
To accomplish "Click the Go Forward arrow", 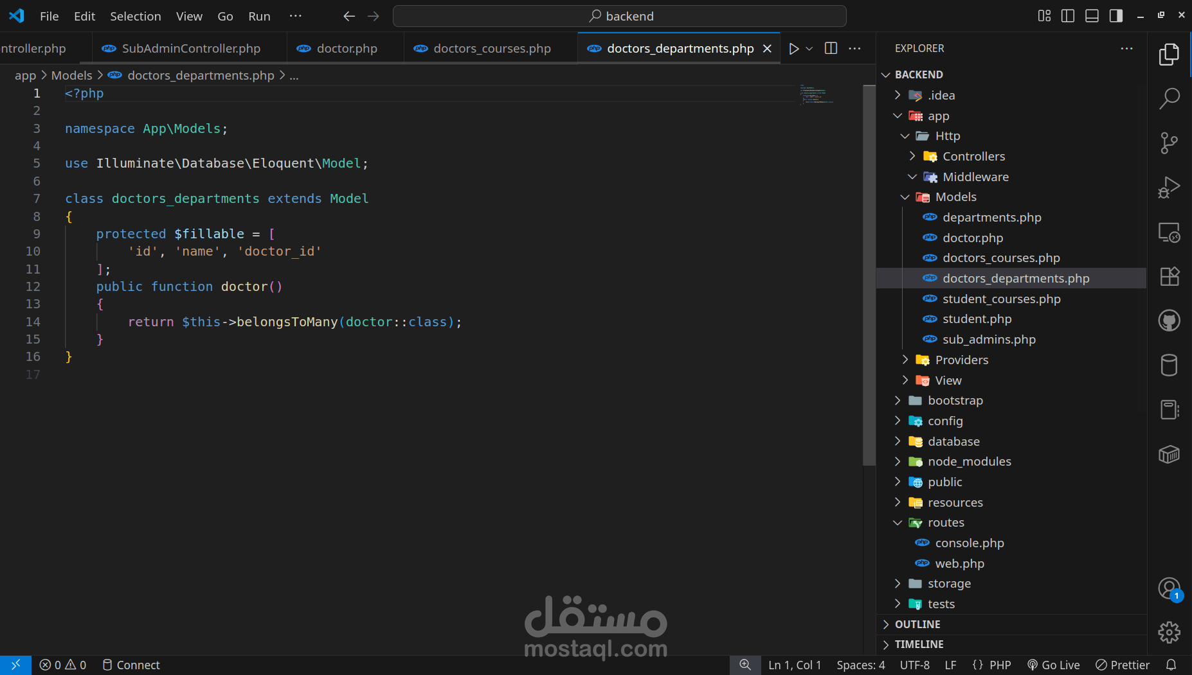I will point(373,16).
